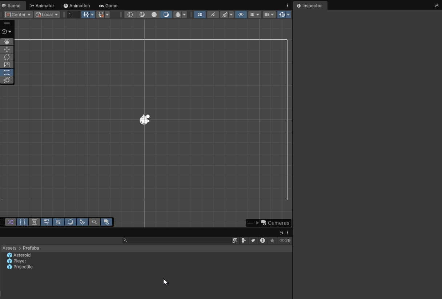The image size is (442, 299).
Task: Lock the Project panel
Action: tap(281, 233)
